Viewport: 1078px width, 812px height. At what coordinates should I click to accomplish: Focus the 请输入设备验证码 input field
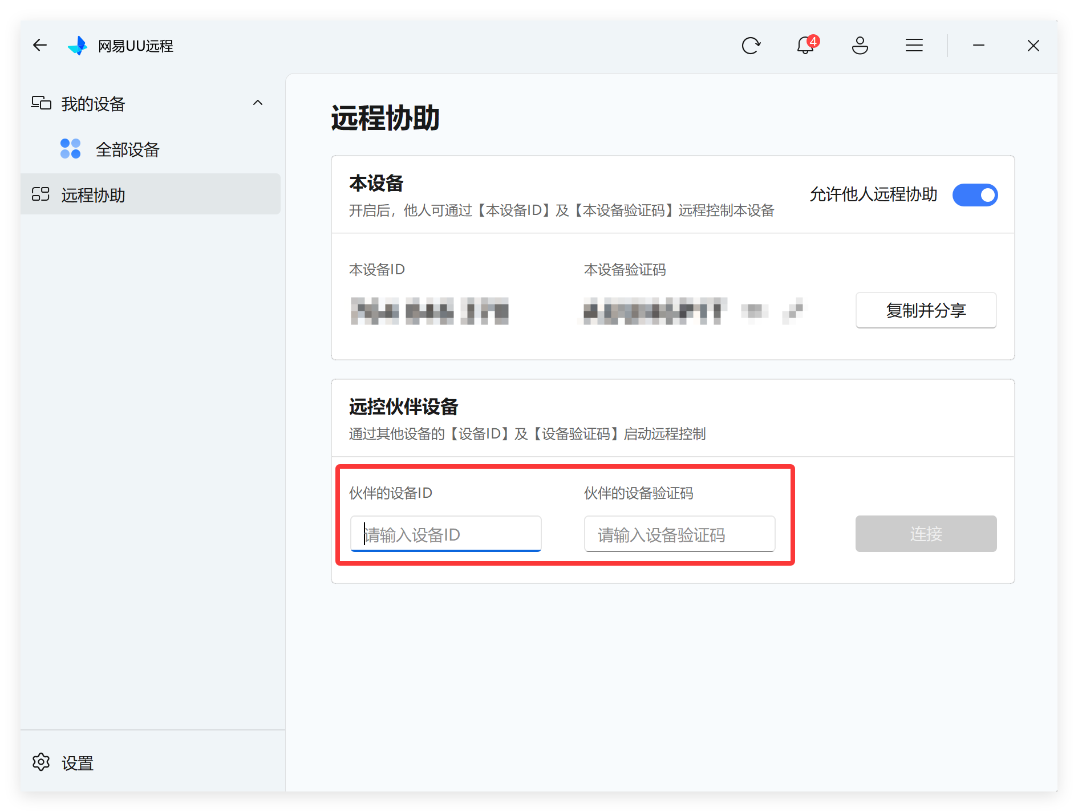pos(680,534)
